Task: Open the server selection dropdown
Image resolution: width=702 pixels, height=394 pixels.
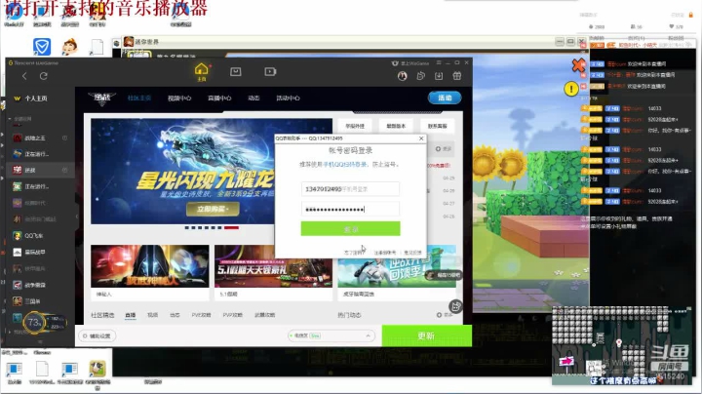Action: point(331,335)
